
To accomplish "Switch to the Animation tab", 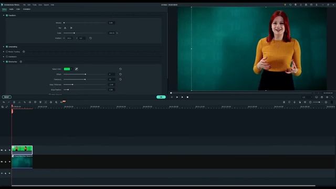I will click(x=27, y=9).
